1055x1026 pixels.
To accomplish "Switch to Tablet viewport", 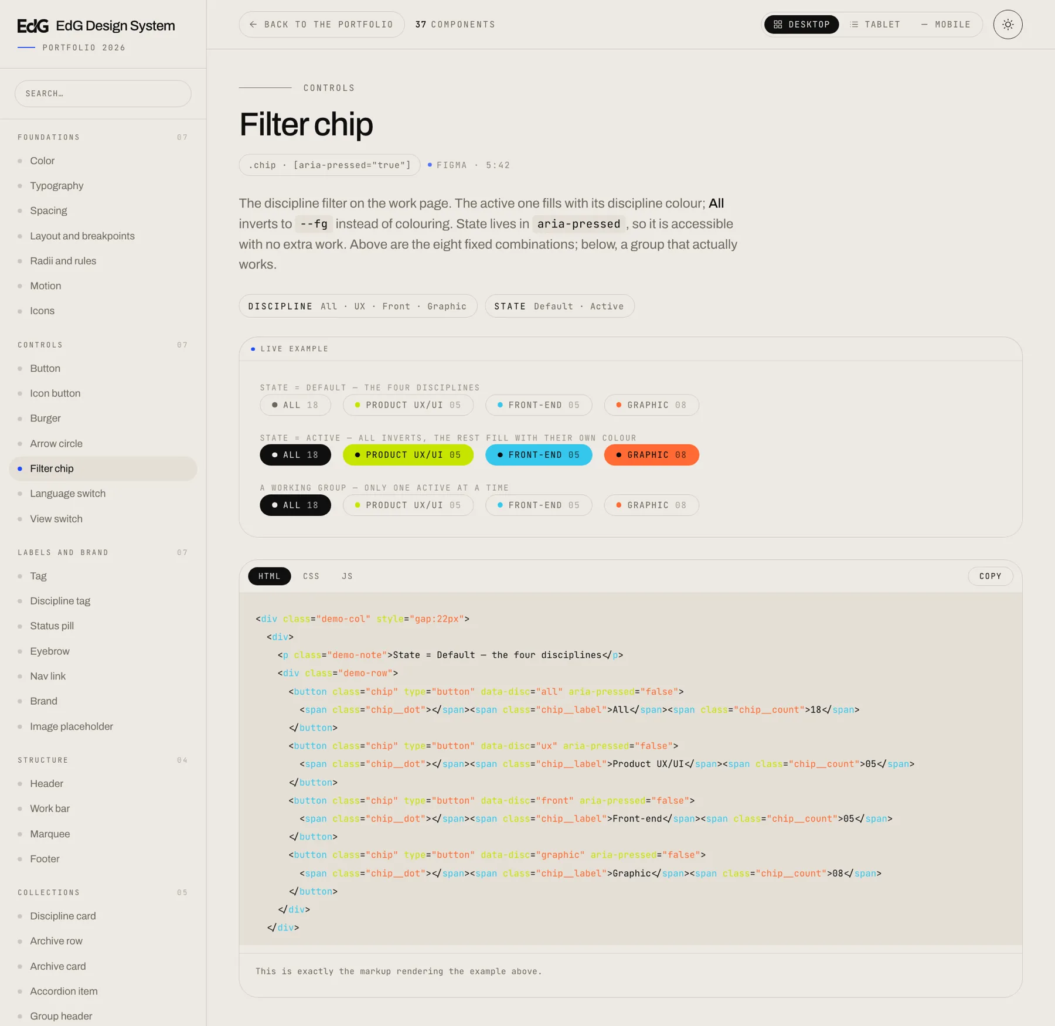I will click(875, 25).
